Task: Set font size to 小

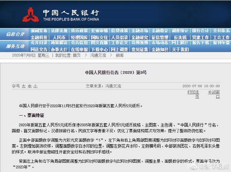Action: click(35, 86)
